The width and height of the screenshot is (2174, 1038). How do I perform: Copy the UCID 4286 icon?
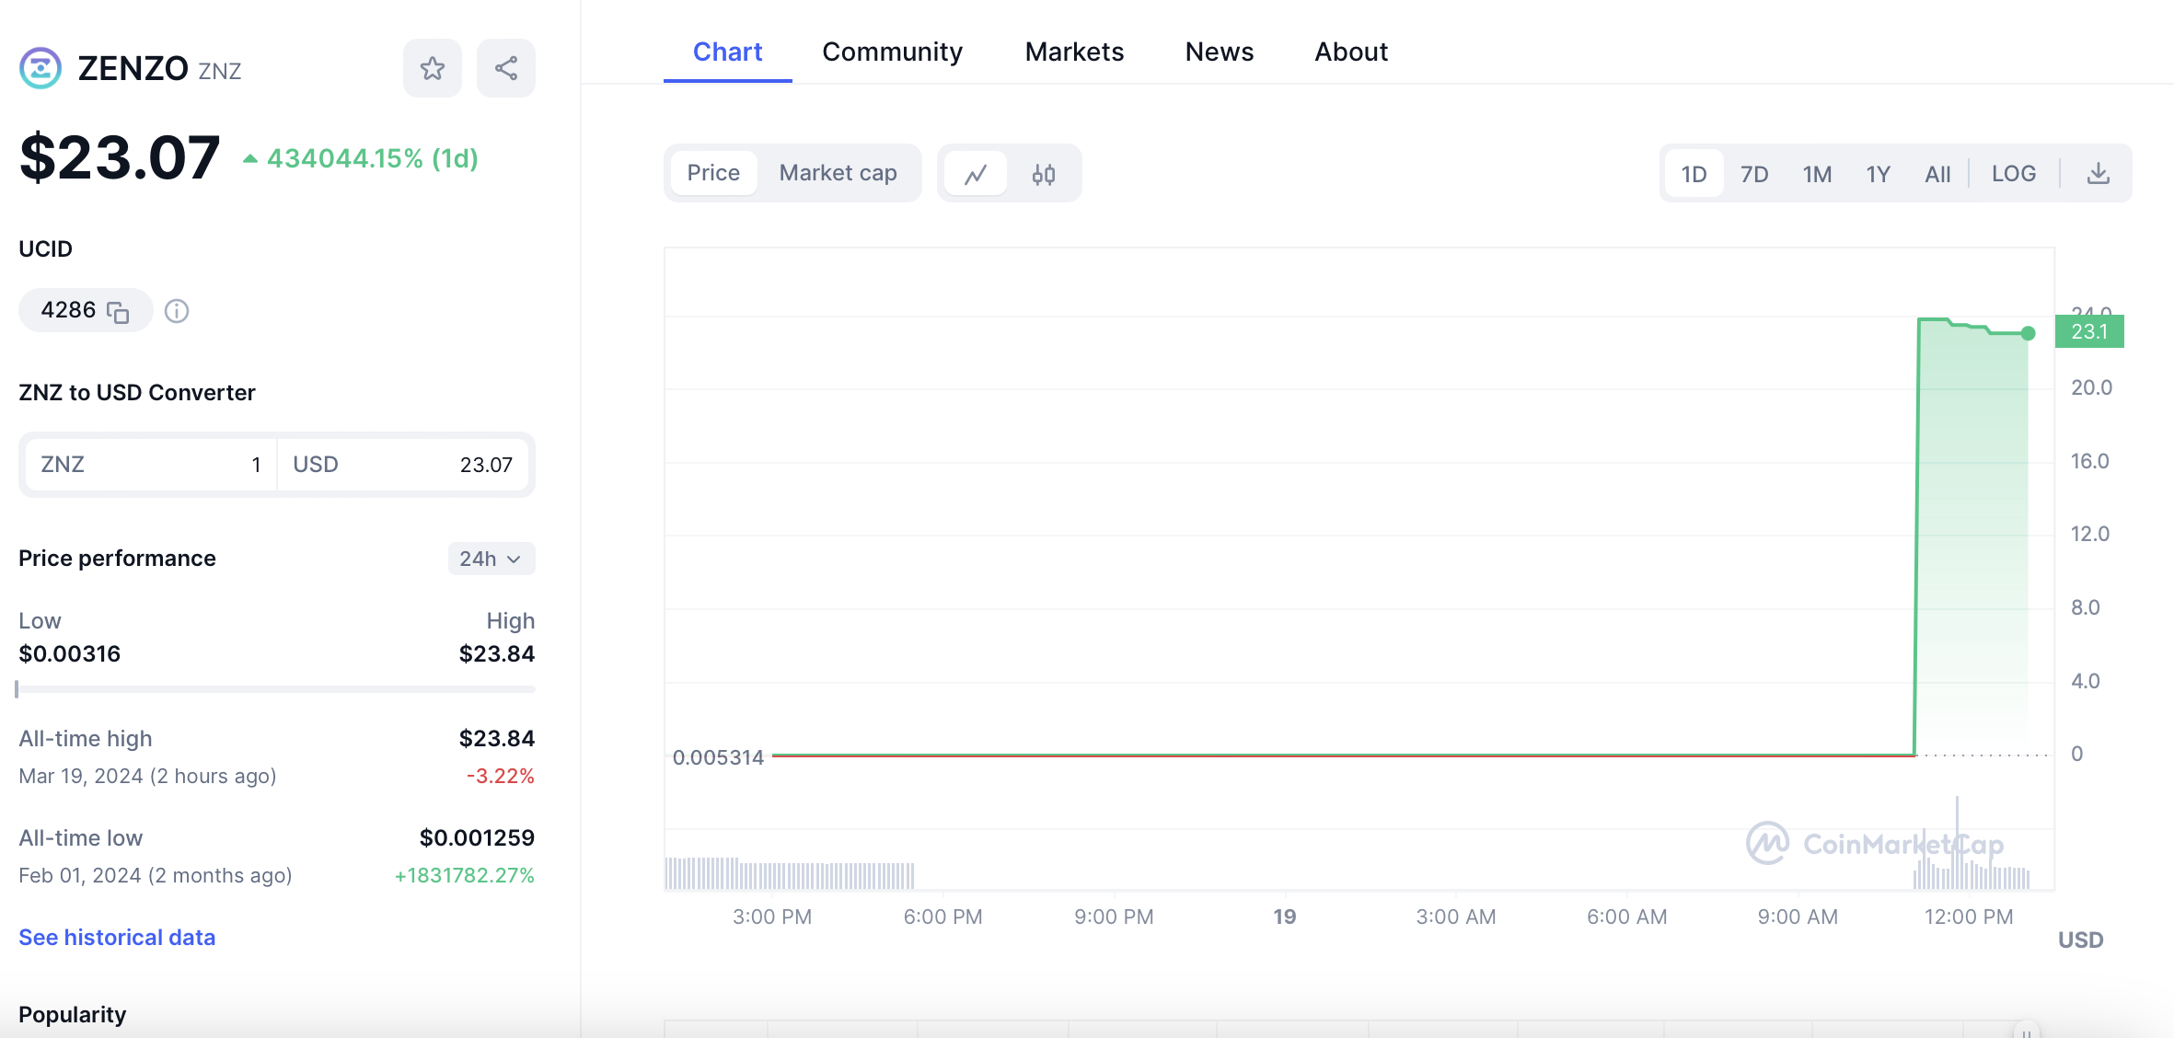pyautogui.click(x=118, y=312)
